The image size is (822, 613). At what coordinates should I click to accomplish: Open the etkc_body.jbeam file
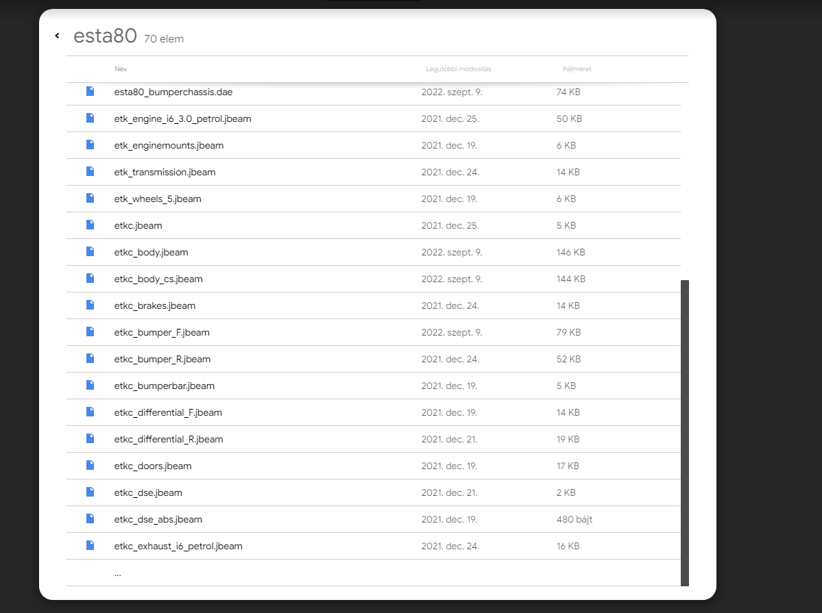[151, 252]
